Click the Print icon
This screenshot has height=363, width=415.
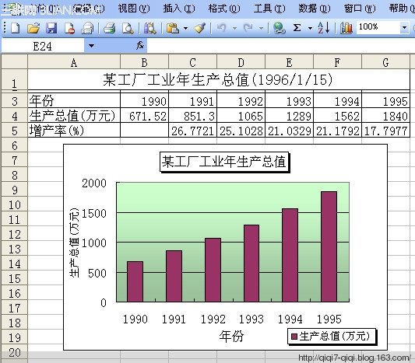click(109, 28)
